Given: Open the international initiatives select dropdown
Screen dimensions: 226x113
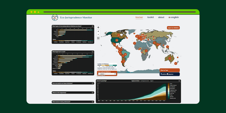Looking at the screenshot, I should (107, 74).
